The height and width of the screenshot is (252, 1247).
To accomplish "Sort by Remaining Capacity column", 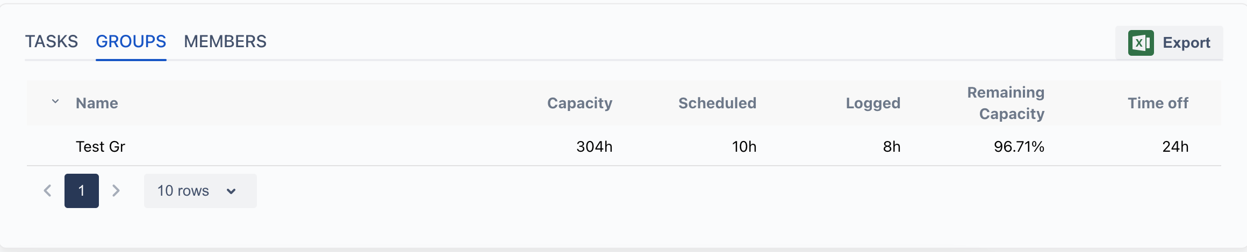I will (x=1006, y=103).
